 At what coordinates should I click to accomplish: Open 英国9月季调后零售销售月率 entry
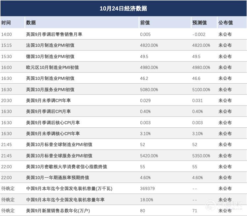coord(54,34)
